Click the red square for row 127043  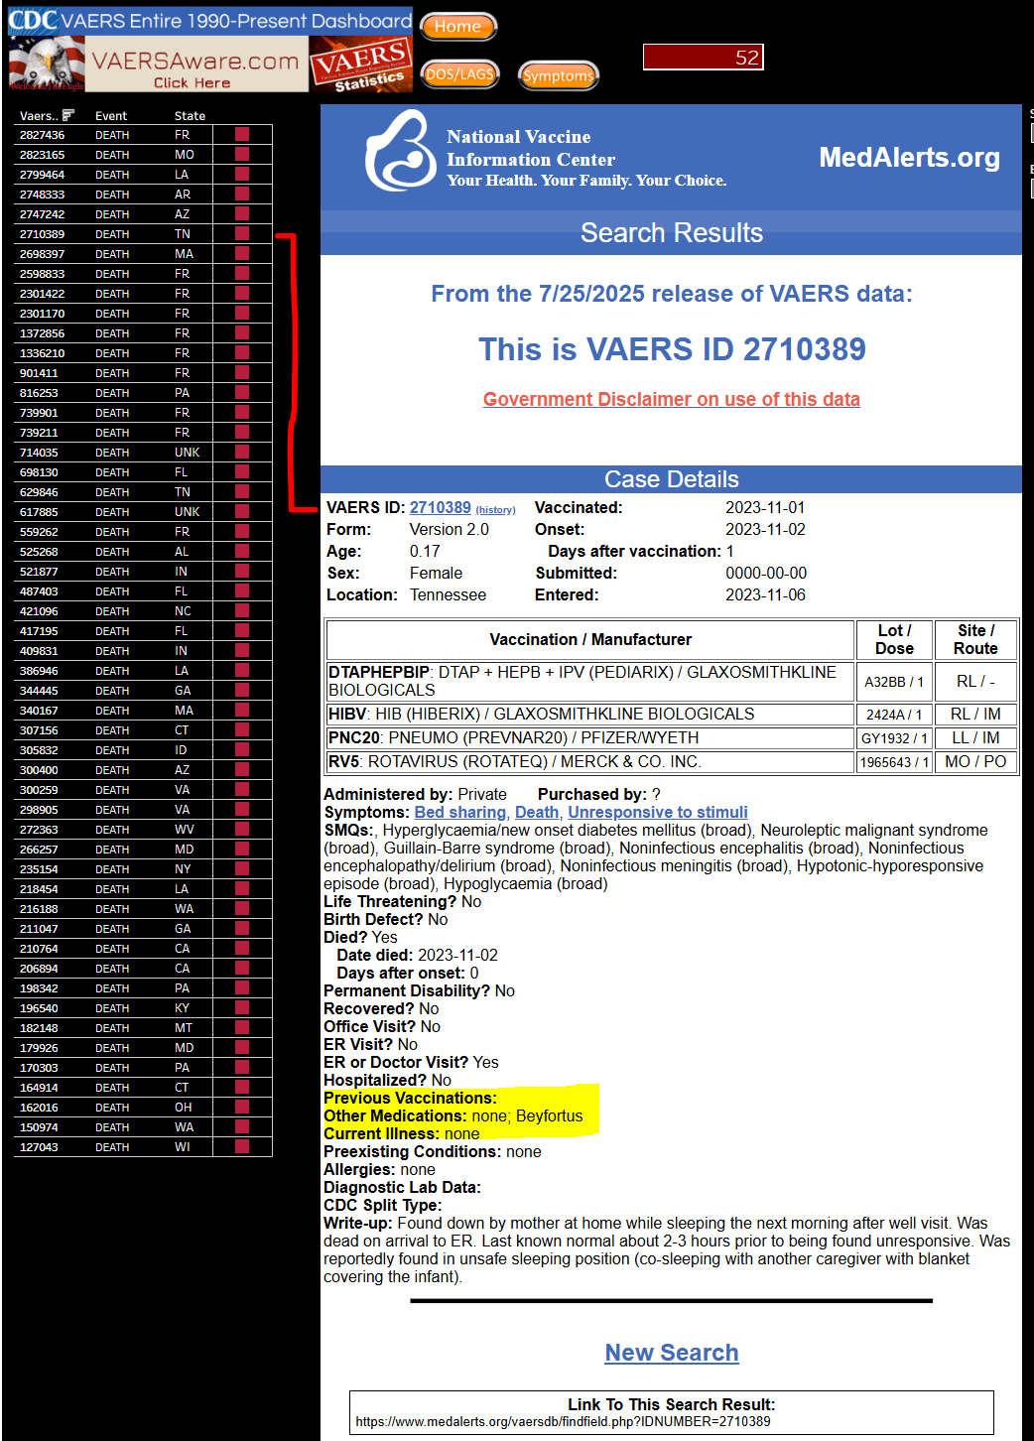[x=242, y=1146]
